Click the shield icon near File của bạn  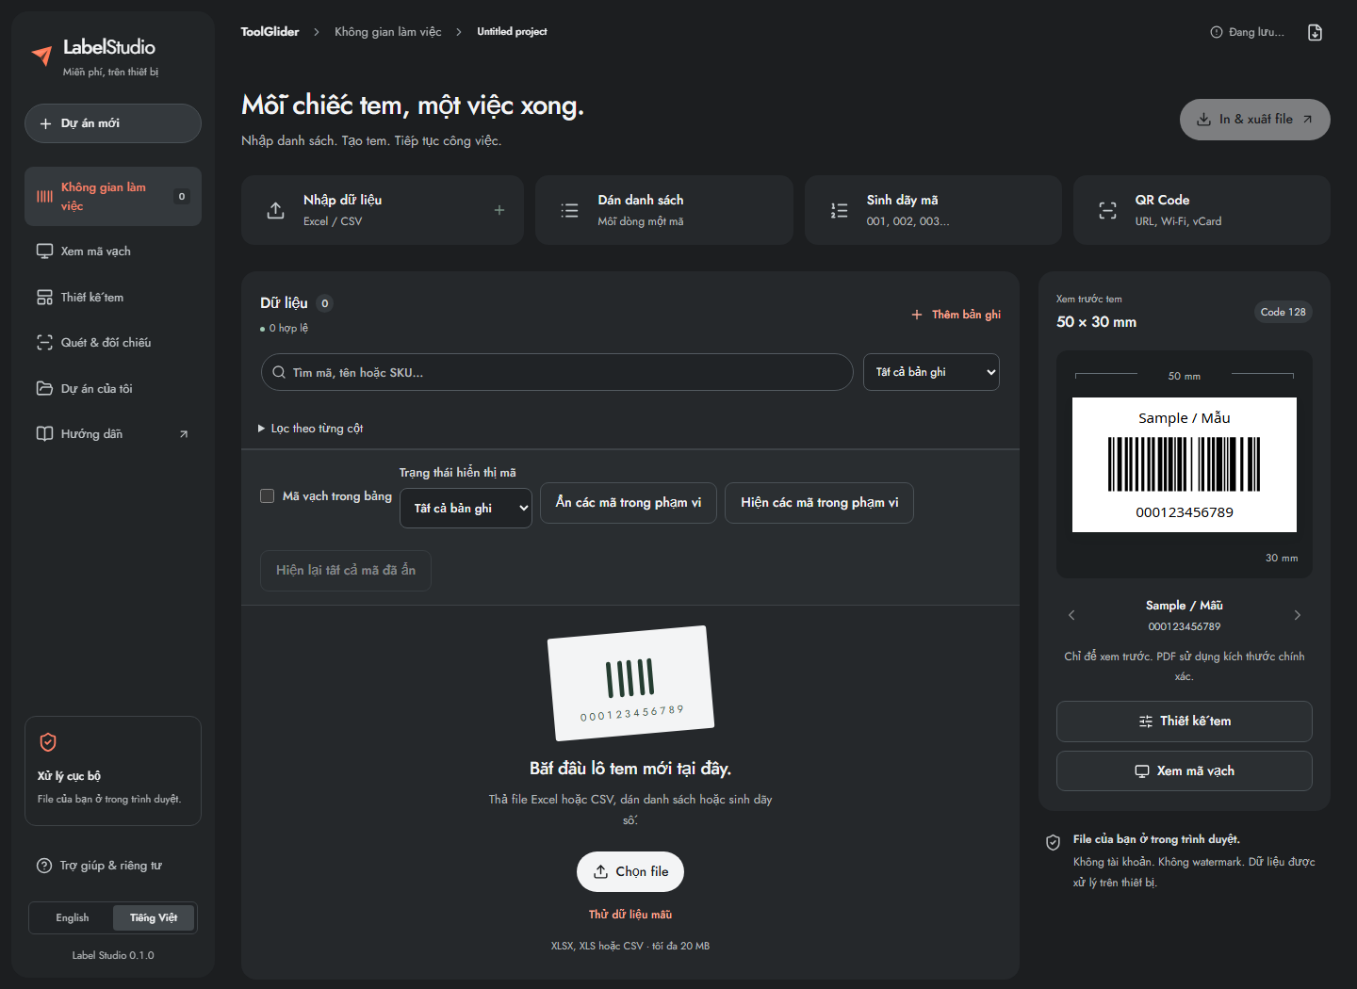tap(1054, 842)
